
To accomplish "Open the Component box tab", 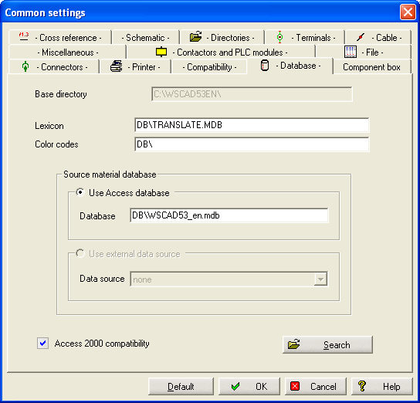I will [x=371, y=67].
